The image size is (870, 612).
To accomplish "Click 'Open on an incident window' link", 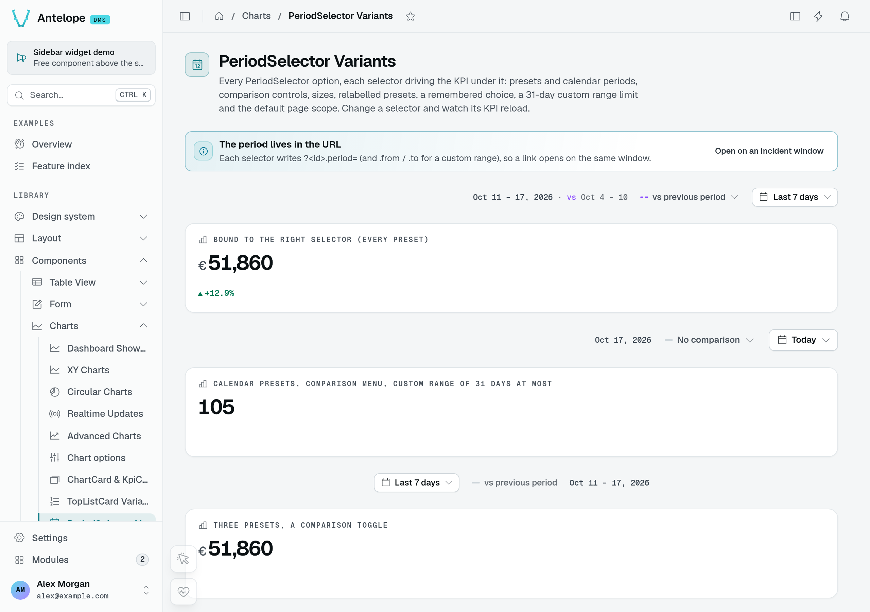I will pos(769,151).
